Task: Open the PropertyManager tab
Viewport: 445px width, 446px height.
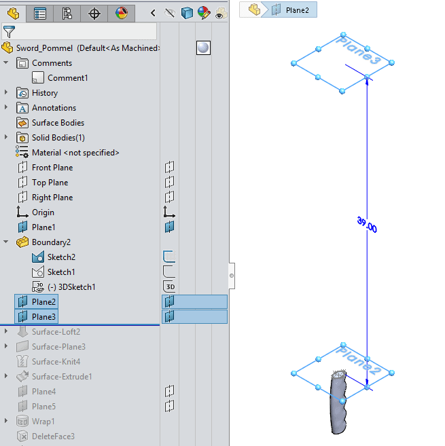Action: [x=40, y=13]
